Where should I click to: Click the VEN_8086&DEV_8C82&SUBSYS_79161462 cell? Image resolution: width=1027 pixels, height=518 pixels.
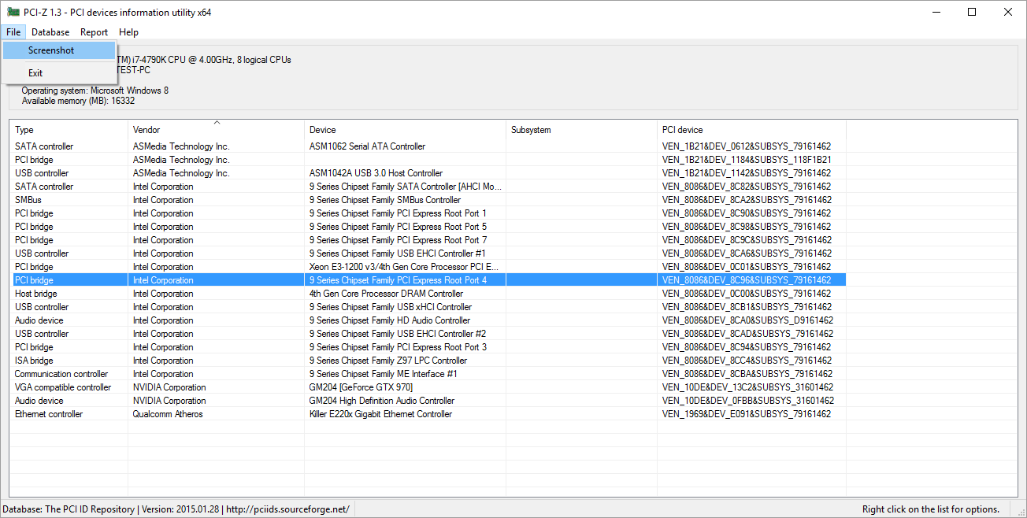tap(747, 187)
